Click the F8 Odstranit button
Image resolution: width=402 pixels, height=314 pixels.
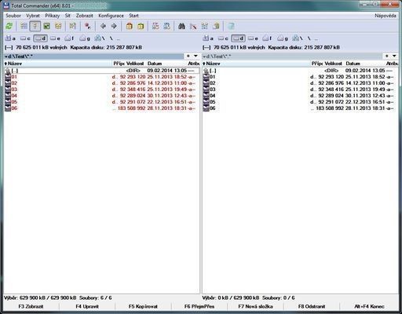pyautogui.click(x=312, y=306)
